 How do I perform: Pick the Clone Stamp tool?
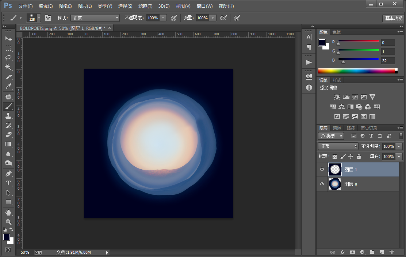(8, 115)
